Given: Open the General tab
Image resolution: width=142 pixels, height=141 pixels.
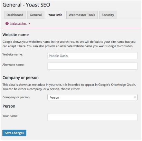Looking at the screenshot, I should pos(36,15).
